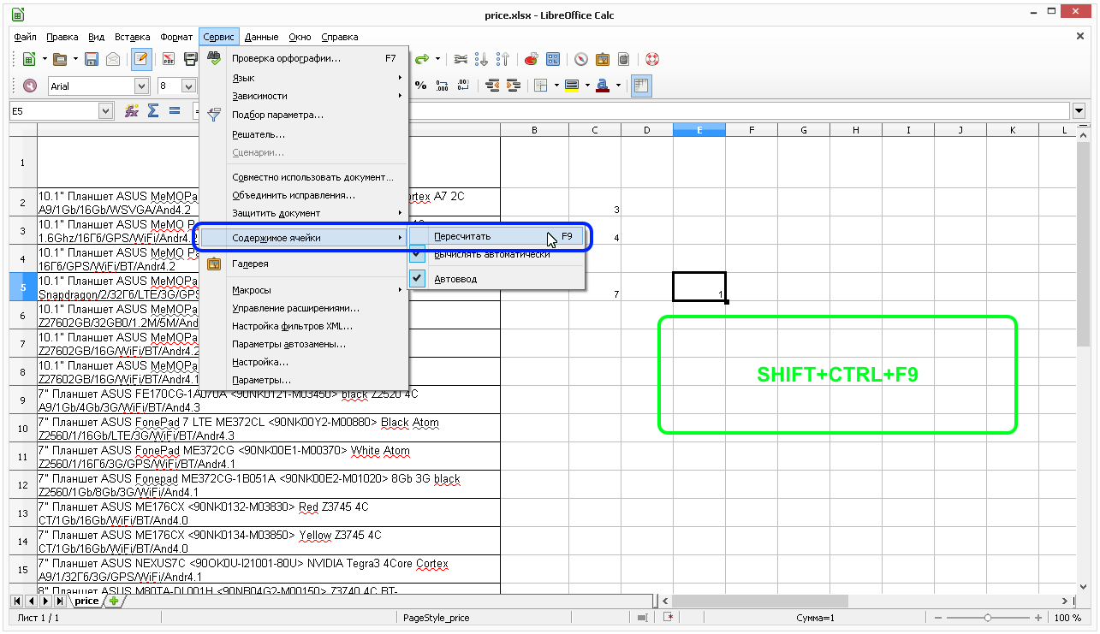The width and height of the screenshot is (1100, 634).
Task: Select column header K
Action: pos(1013,130)
